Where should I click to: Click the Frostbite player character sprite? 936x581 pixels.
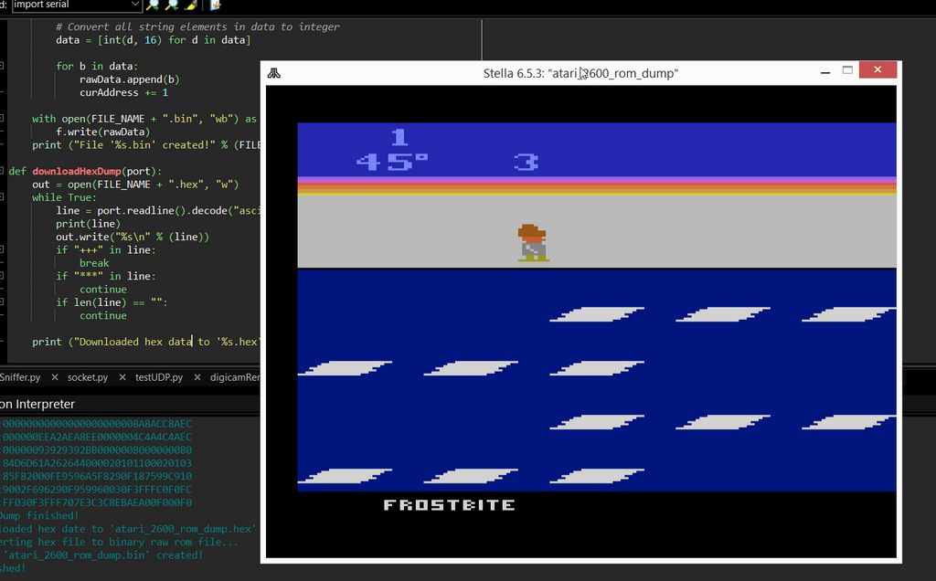coord(533,243)
